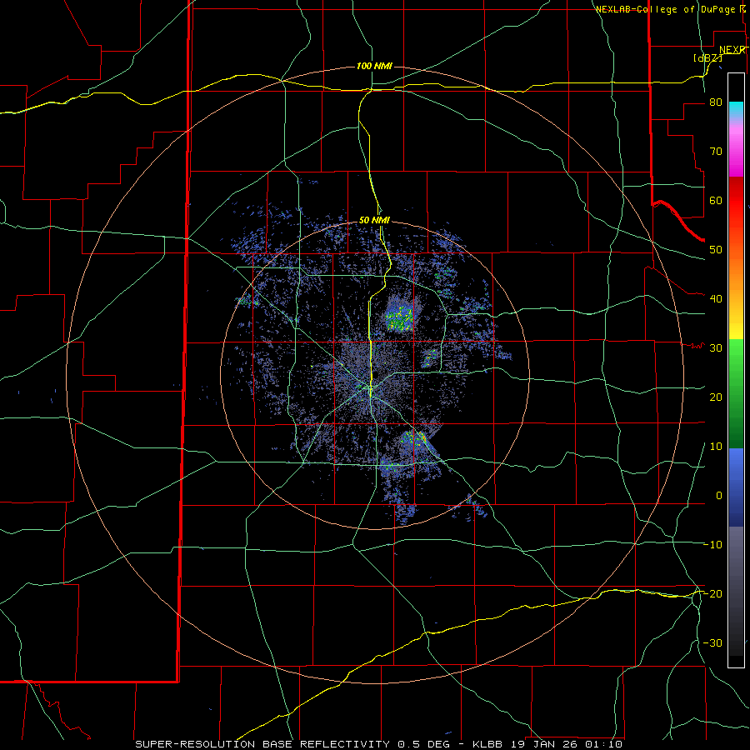Click the 30 value on the dBZ scale
Image resolution: width=750 pixels, height=750 pixels.
716,348
